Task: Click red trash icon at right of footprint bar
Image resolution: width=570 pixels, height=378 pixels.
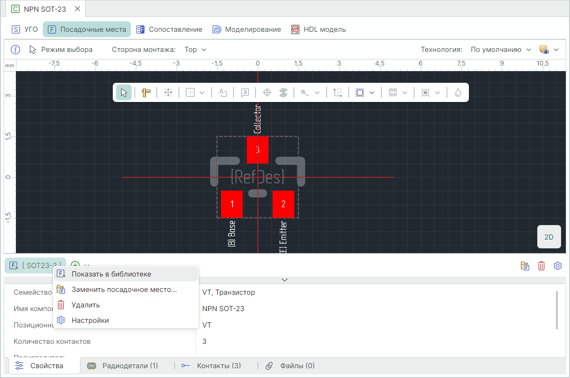Action: coord(541,266)
